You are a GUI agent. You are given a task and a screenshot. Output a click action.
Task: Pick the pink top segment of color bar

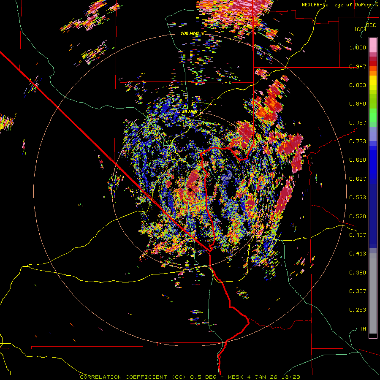pos(373,45)
